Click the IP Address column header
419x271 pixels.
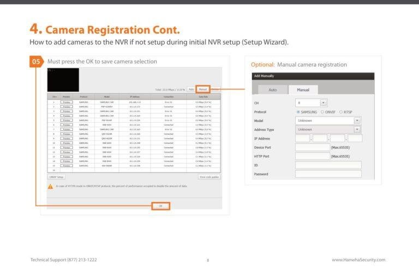point(135,97)
